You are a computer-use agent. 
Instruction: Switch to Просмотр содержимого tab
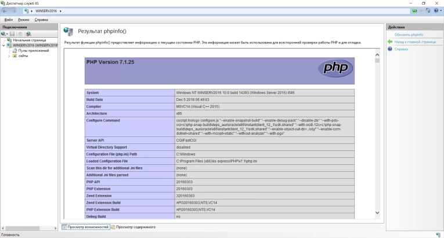tap(133, 227)
